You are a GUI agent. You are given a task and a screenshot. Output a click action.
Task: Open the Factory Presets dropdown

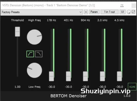[42, 12]
